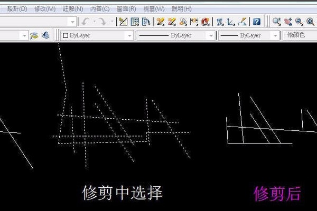Open the 說明(H) menu

tap(182, 9)
